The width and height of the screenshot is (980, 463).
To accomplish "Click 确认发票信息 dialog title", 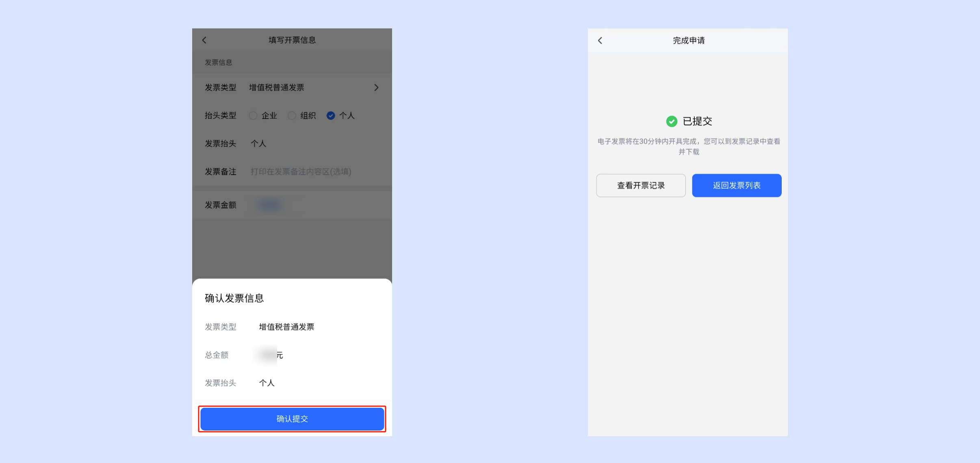I will pos(234,298).
